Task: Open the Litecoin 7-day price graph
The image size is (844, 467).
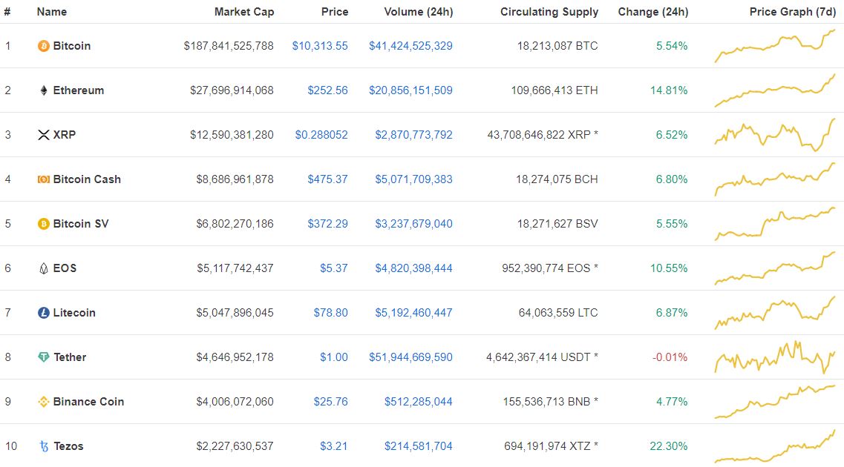Action: coord(774,313)
